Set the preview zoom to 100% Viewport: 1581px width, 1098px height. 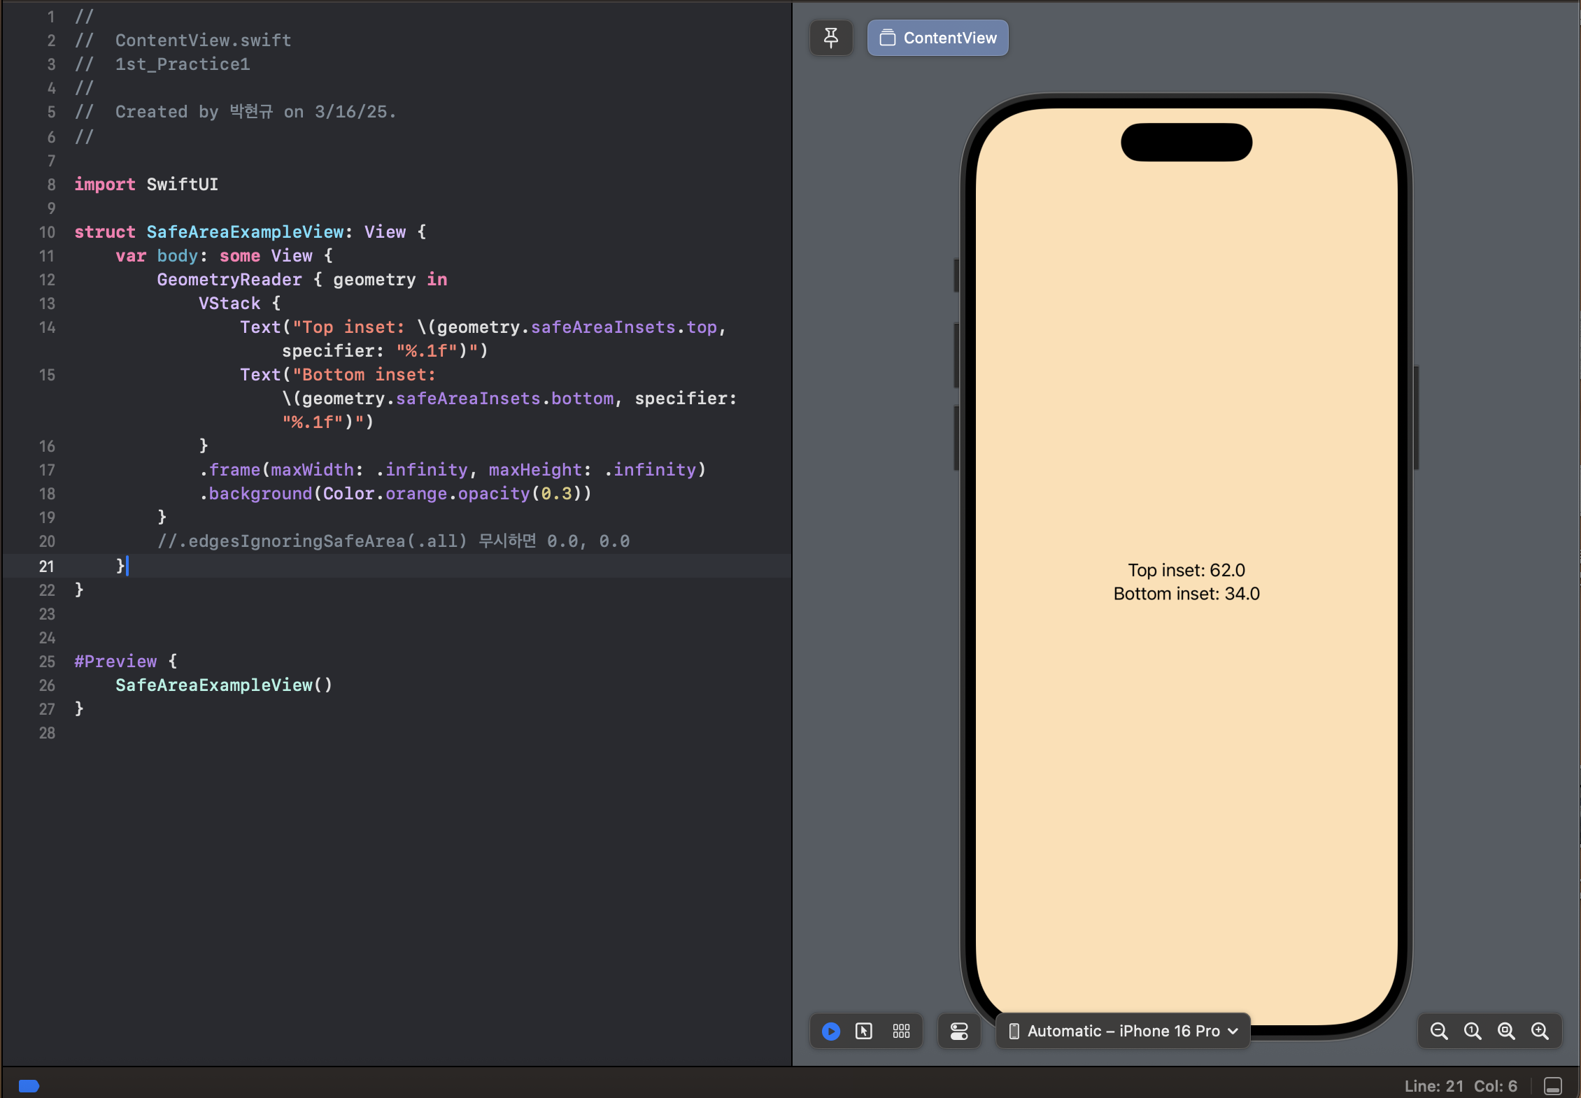click(x=1472, y=1031)
